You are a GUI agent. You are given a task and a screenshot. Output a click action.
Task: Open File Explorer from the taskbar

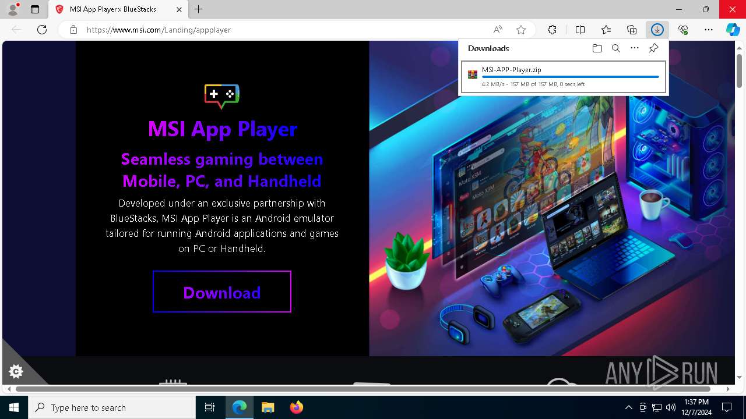(268, 407)
